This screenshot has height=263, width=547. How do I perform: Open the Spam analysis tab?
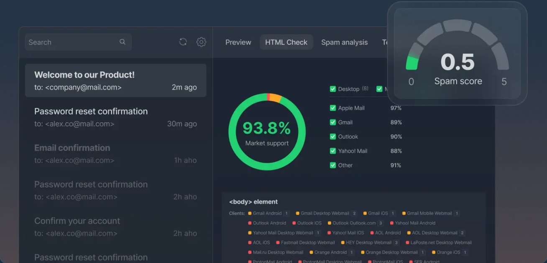point(345,42)
